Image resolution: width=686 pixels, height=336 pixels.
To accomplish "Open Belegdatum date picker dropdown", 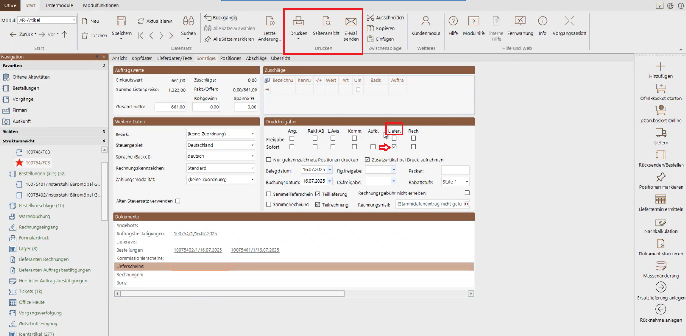I will tap(330, 170).
